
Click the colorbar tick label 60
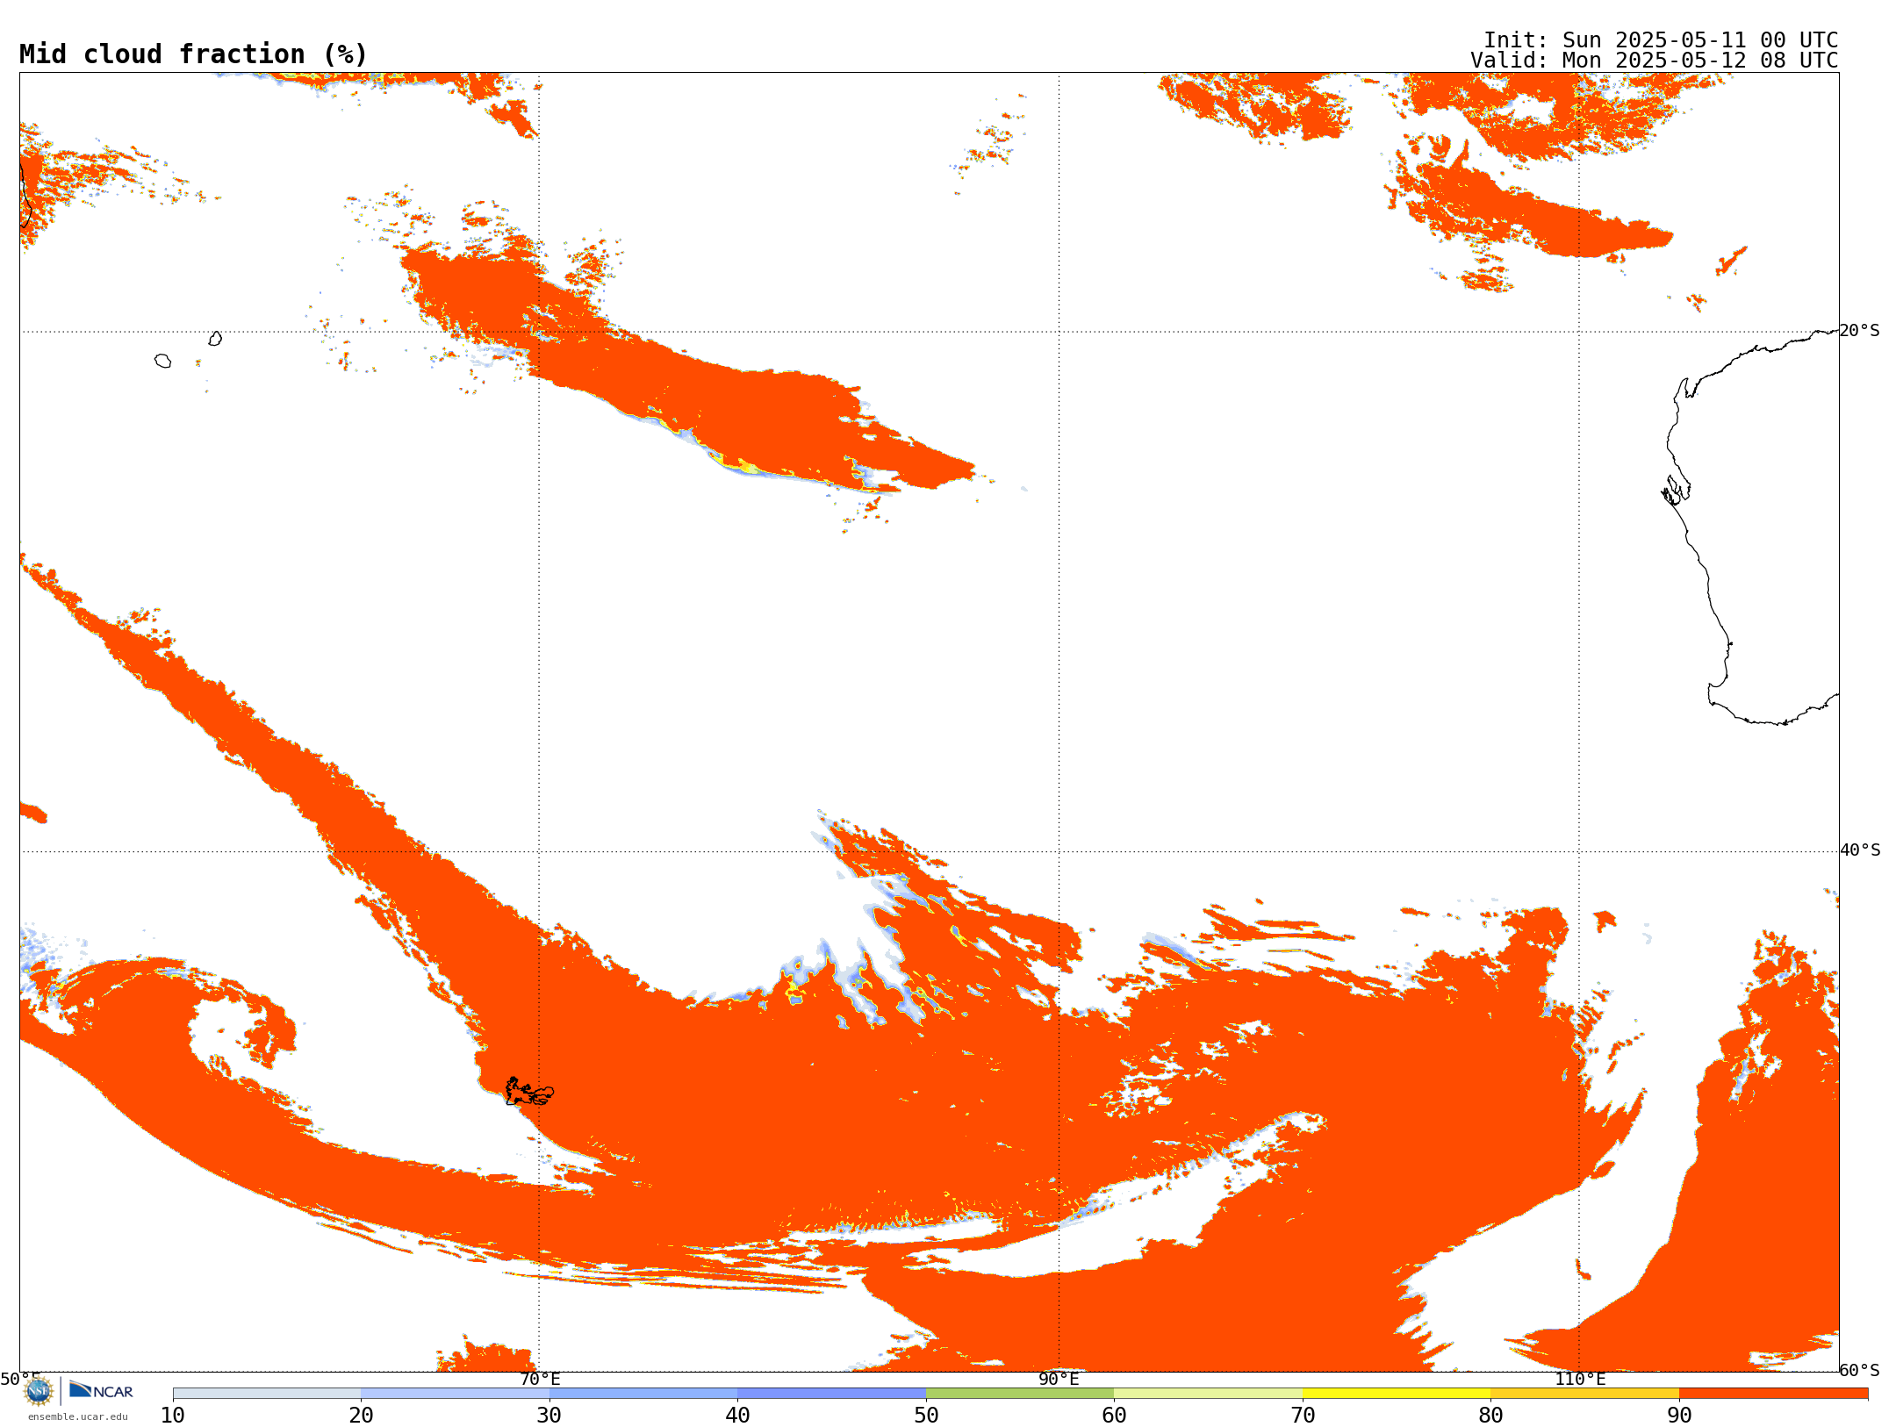click(x=1114, y=1416)
